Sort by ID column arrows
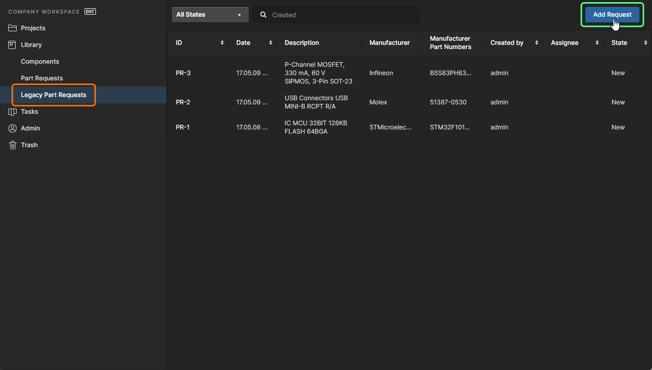Image resolution: width=652 pixels, height=370 pixels. 222,43
